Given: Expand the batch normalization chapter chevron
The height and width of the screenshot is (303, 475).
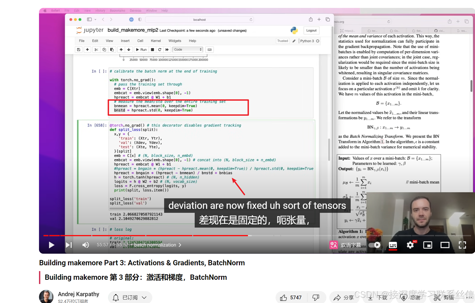Looking at the screenshot, I should [180, 245].
